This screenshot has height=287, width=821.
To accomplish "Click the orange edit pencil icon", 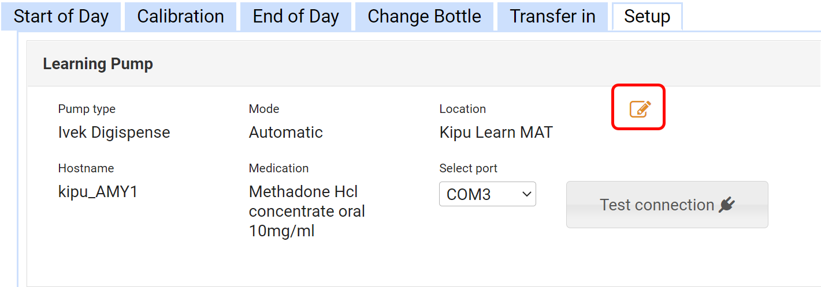I will point(640,108).
